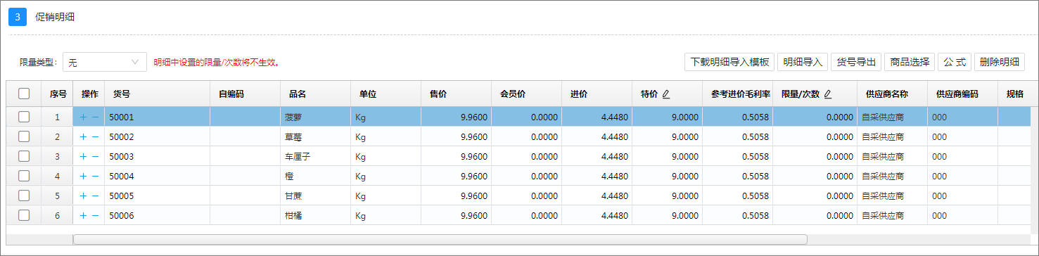The image size is (1039, 256).
Task: Open the 限量类型 dropdown
Action: [104, 62]
